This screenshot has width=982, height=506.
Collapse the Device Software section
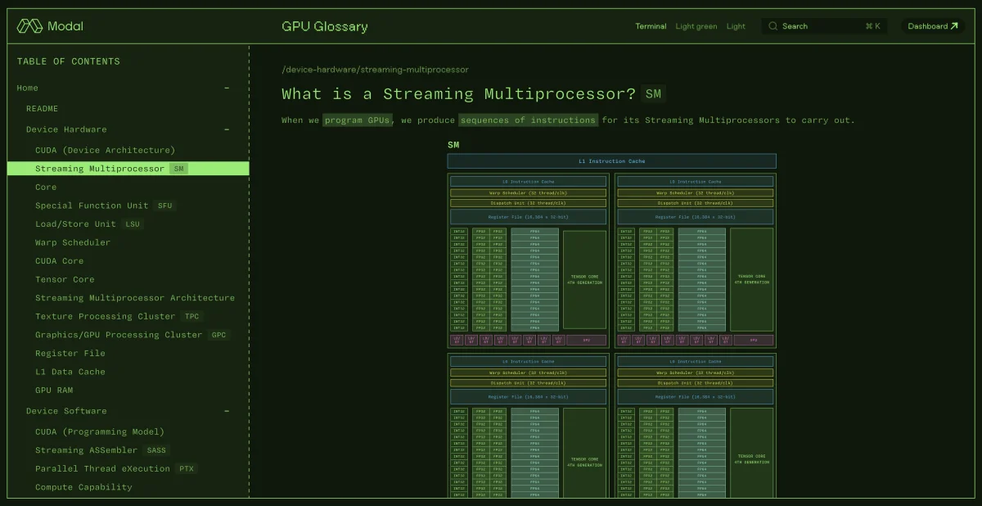coord(227,411)
